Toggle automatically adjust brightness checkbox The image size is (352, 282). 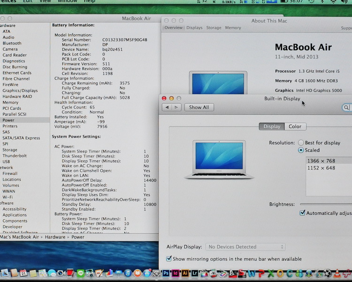(302, 213)
